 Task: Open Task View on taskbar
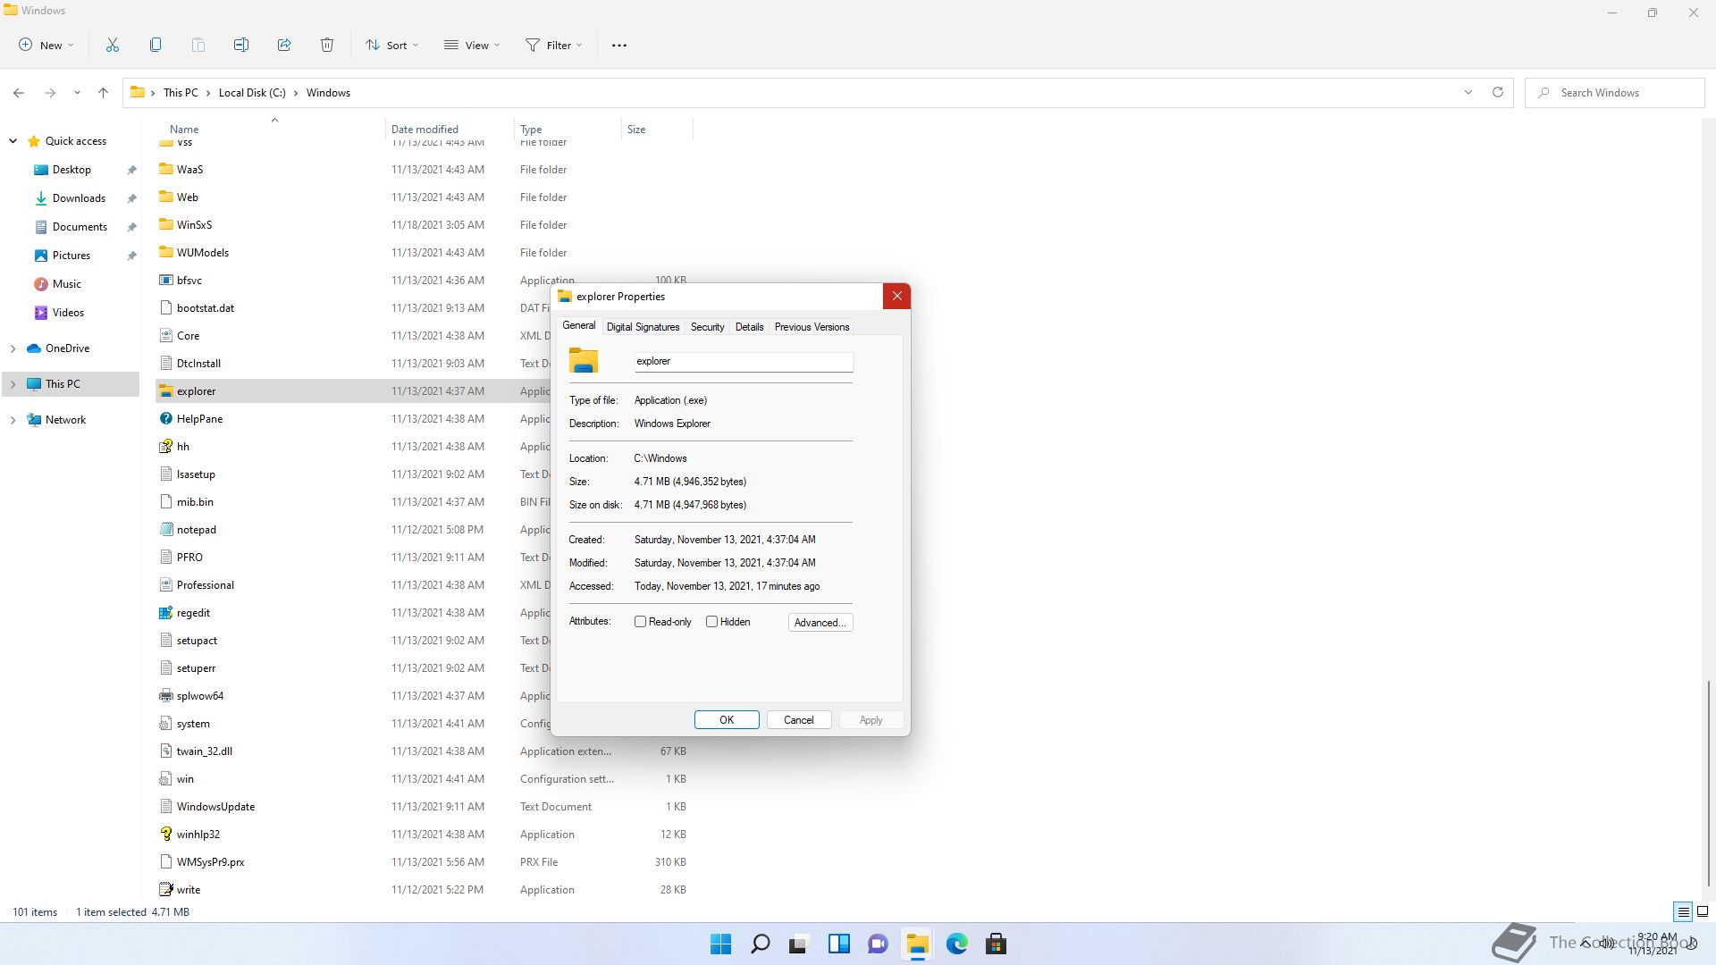pyautogui.click(x=799, y=944)
